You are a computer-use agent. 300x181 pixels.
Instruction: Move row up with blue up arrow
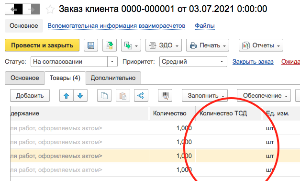pyautogui.click(x=67, y=95)
